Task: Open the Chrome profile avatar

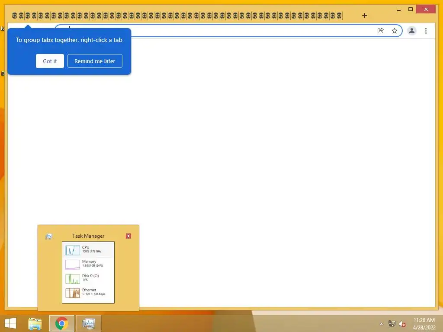Action: (412, 31)
